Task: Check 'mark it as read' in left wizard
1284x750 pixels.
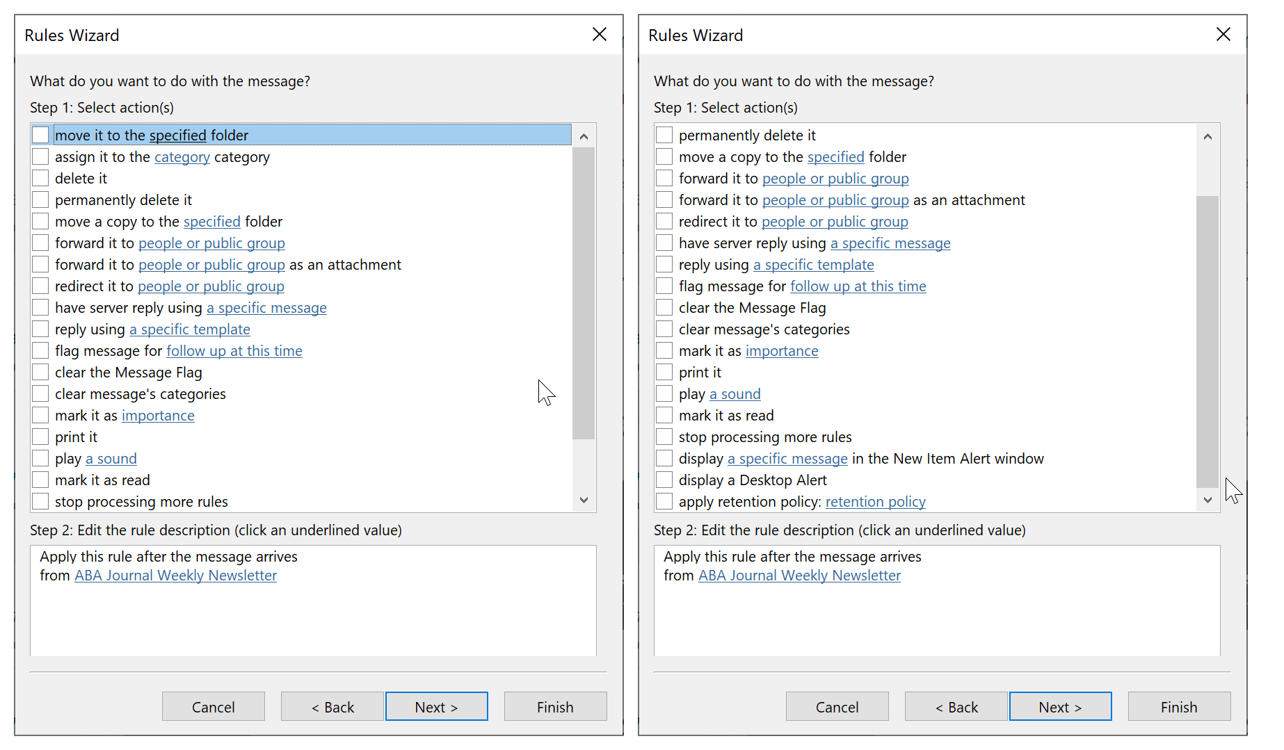Action: (40, 480)
